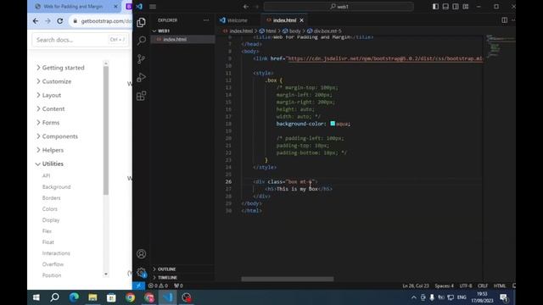Click the Ln 26, Col 23 status entry
543x305 pixels.
click(x=416, y=286)
